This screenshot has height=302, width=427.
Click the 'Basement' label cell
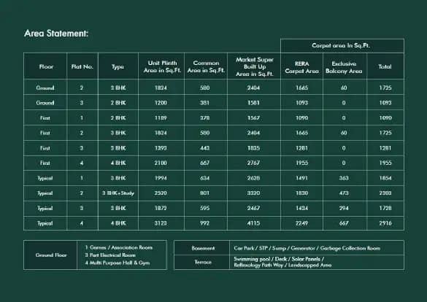pos(203,248)
